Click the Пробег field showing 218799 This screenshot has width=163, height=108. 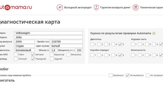click(66, 42)
